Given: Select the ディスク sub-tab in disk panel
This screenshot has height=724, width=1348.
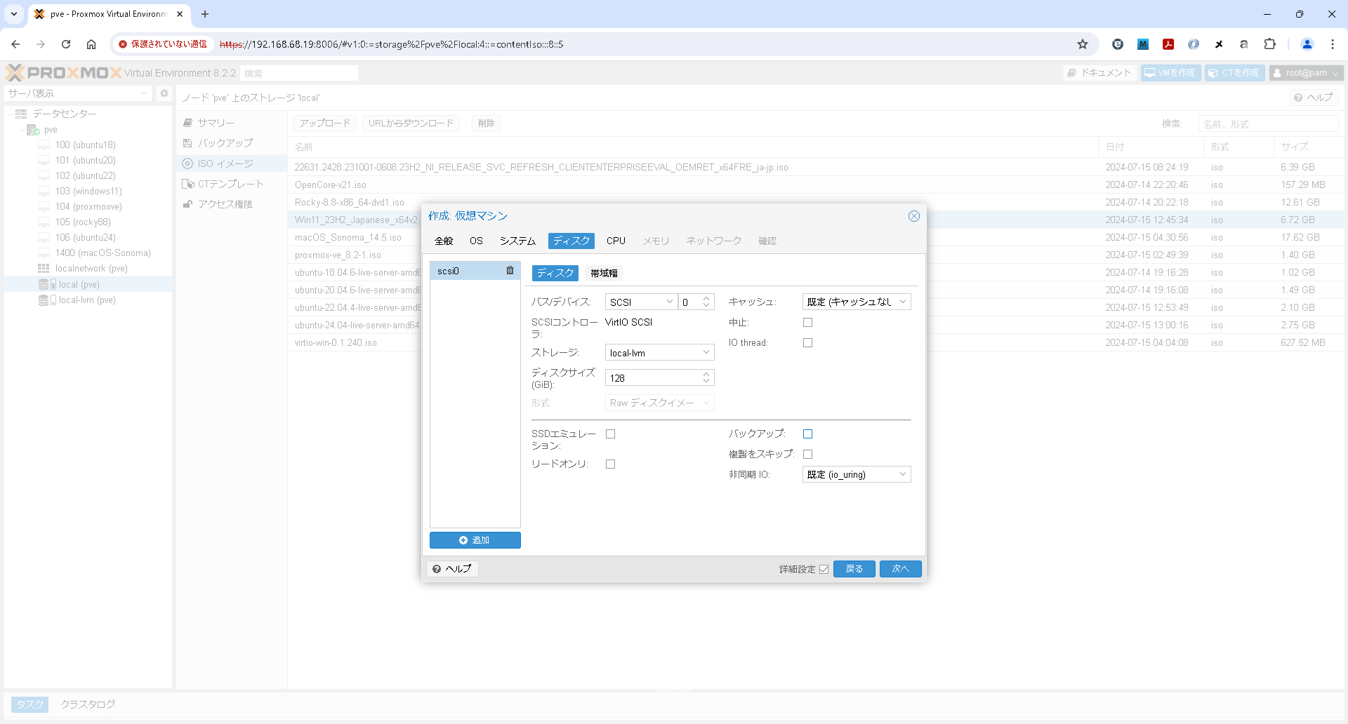Looking at the screenshot, I should tap(555, 274).
